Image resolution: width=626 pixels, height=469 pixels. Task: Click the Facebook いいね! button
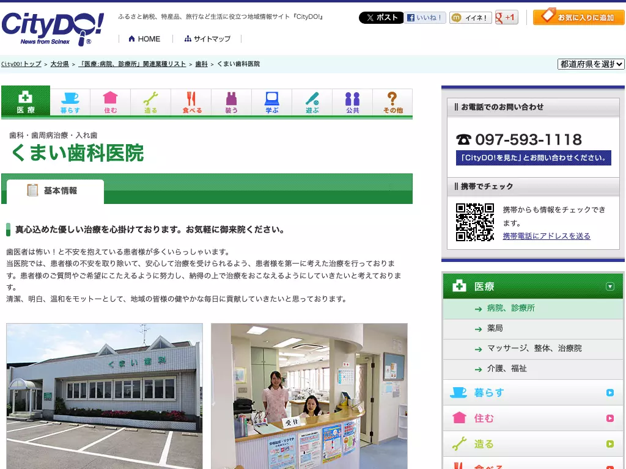point(425,18)
